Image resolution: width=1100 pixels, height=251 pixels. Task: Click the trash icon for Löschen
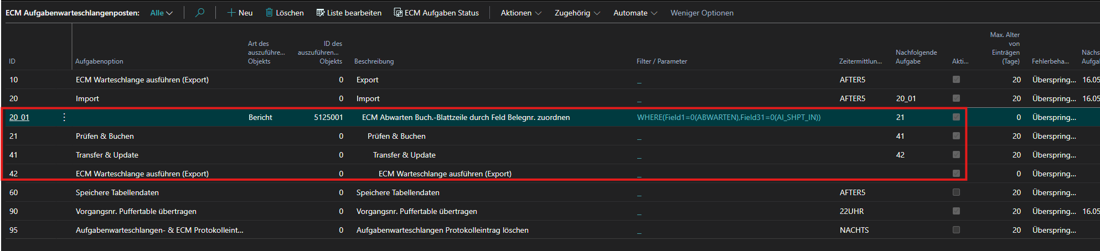[x=270, y=12]
